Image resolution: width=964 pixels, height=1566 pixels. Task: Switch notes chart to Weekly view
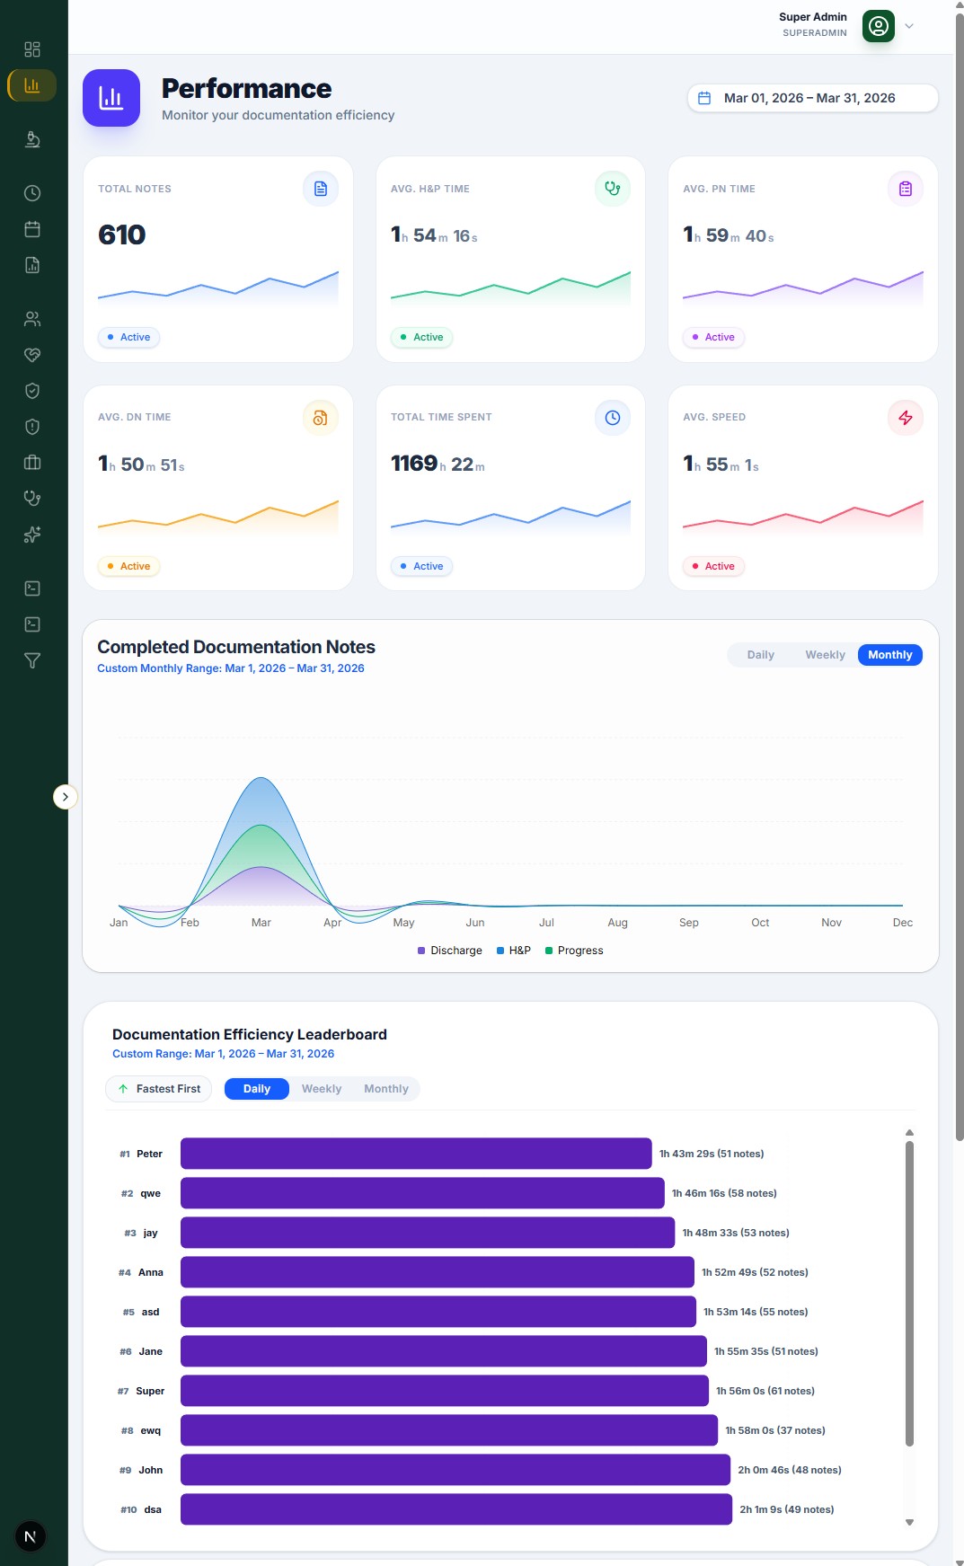[x=825, y=655]
